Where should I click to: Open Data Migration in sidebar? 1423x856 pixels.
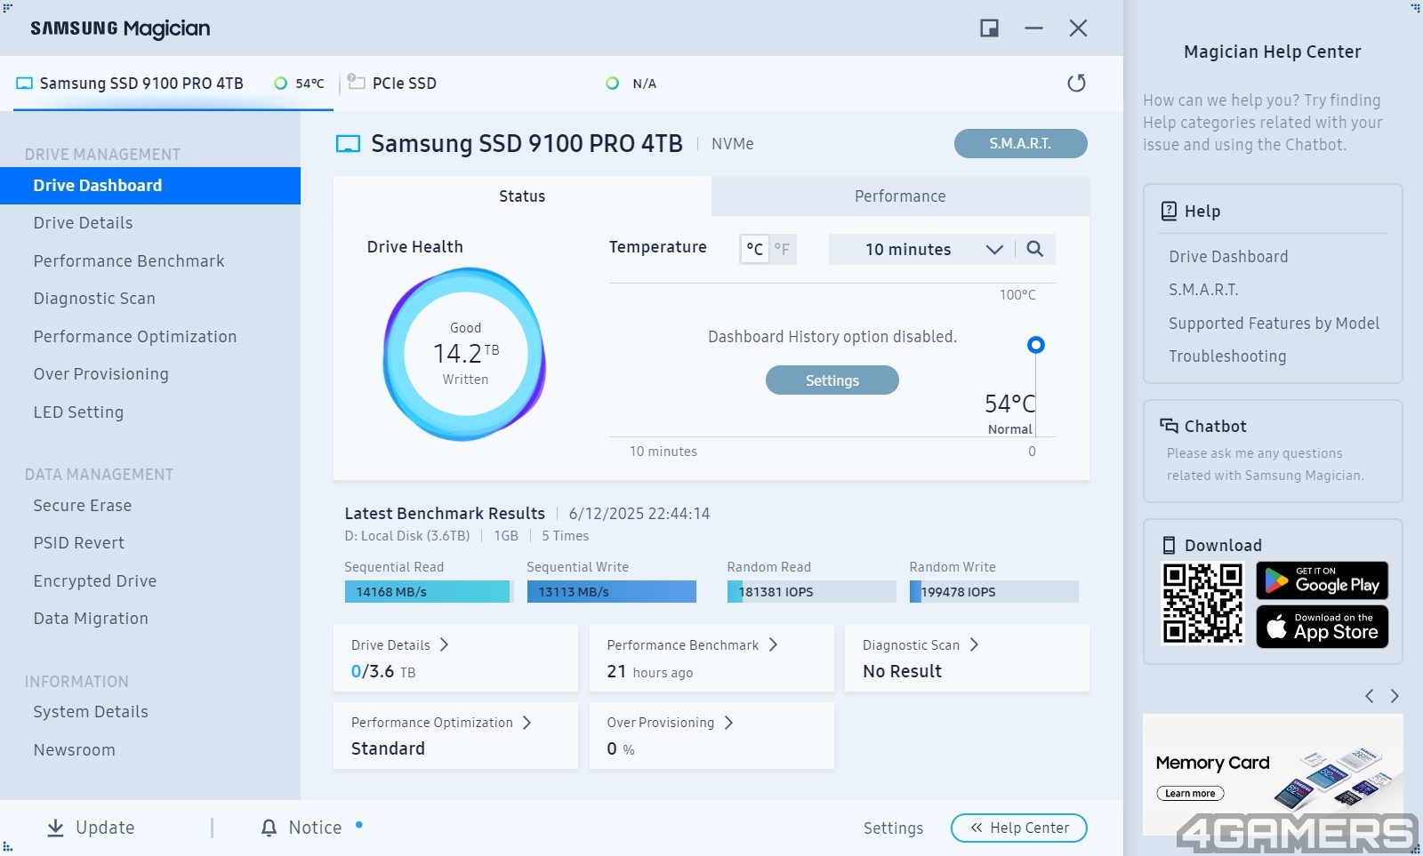150,619
